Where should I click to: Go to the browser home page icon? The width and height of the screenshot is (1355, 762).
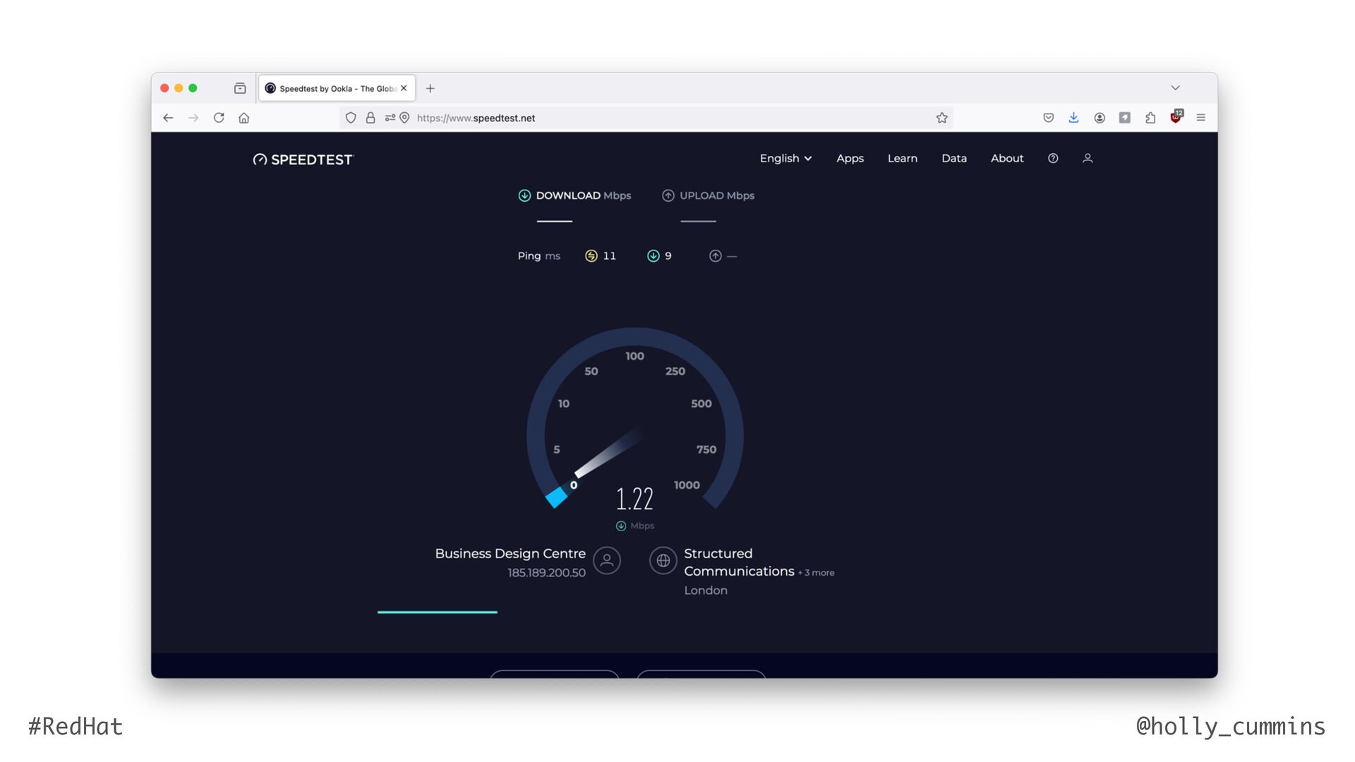244,118
